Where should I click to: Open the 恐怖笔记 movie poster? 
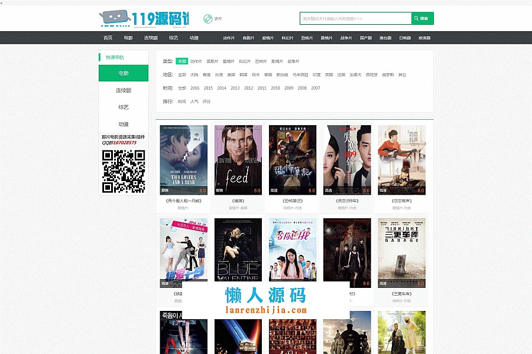tap(293, 160)
